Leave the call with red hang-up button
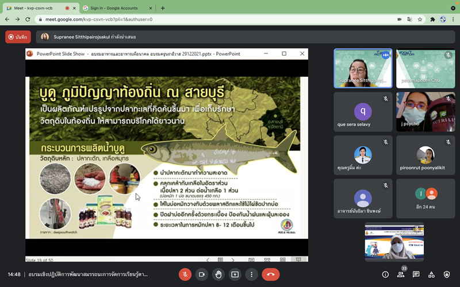Image resolution: width=460 pixels, height=287 pixels. 270,274
